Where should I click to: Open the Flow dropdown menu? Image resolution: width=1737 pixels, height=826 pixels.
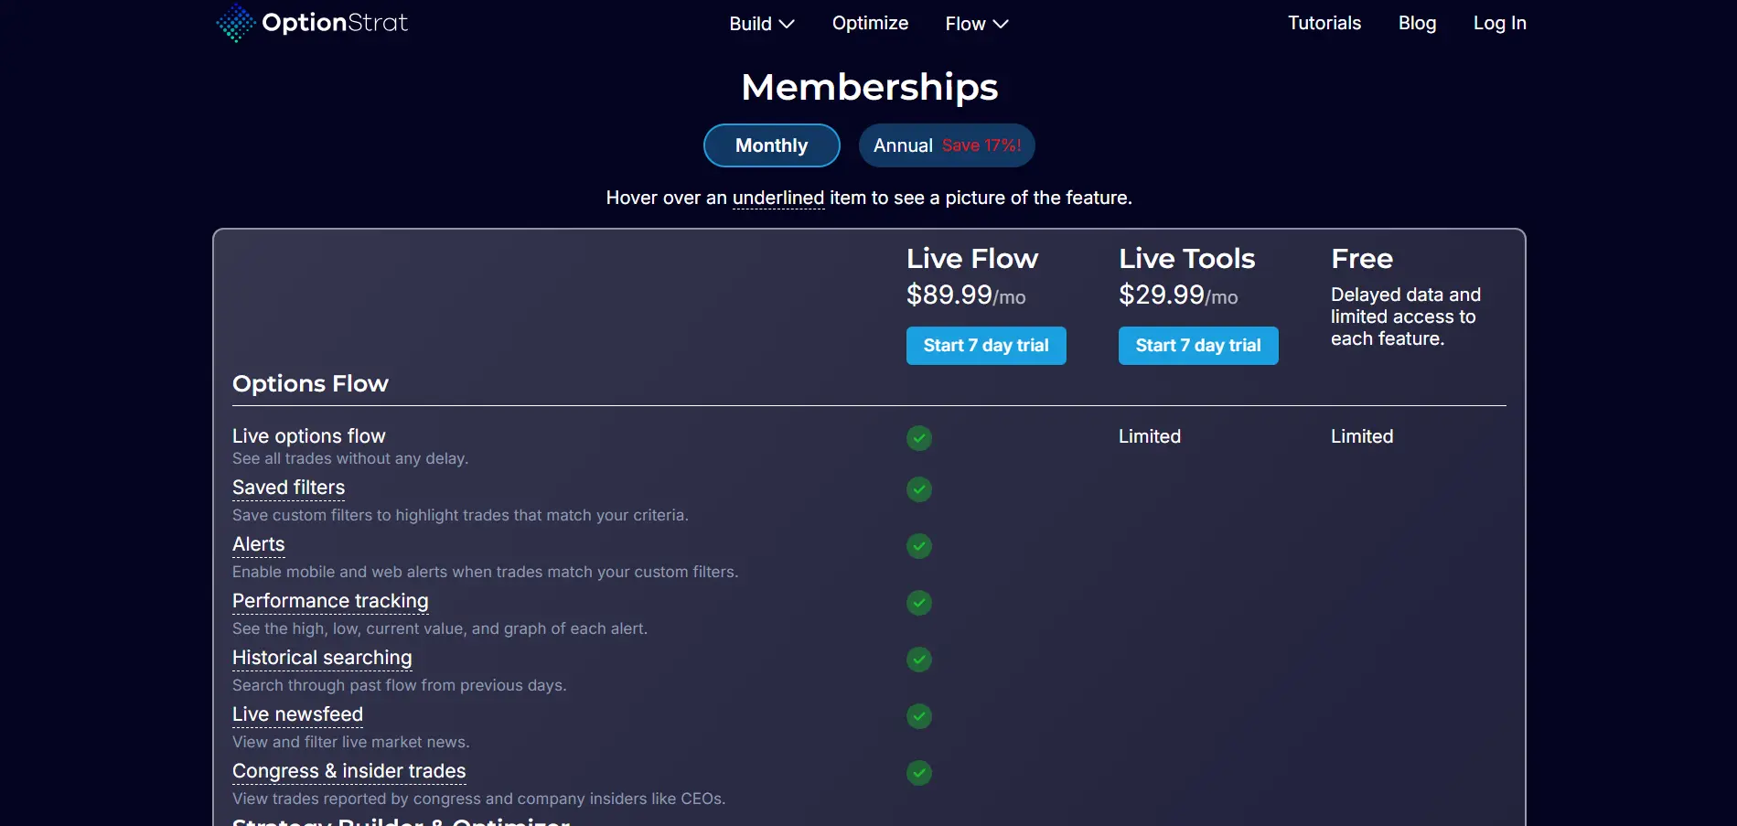click(x=976, y=24)
